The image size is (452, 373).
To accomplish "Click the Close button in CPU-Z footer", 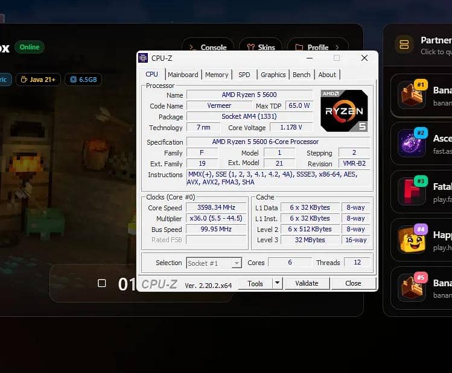I will (353, 283).
